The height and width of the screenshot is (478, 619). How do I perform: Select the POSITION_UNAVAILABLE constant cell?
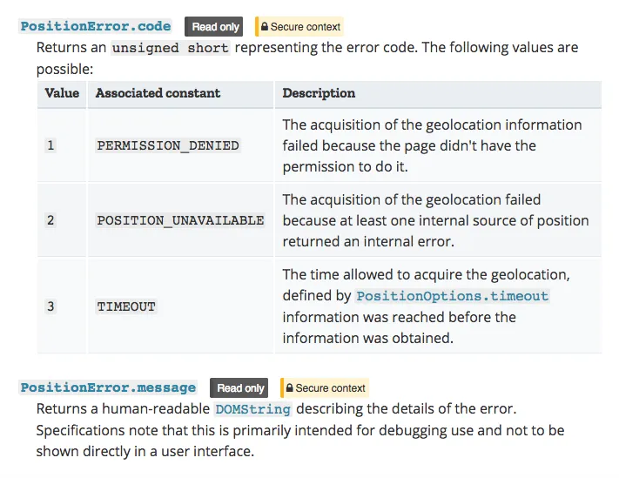click(180, 220)
